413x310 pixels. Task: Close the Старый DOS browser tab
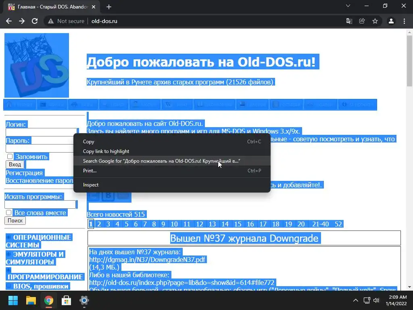pos(94,7)
